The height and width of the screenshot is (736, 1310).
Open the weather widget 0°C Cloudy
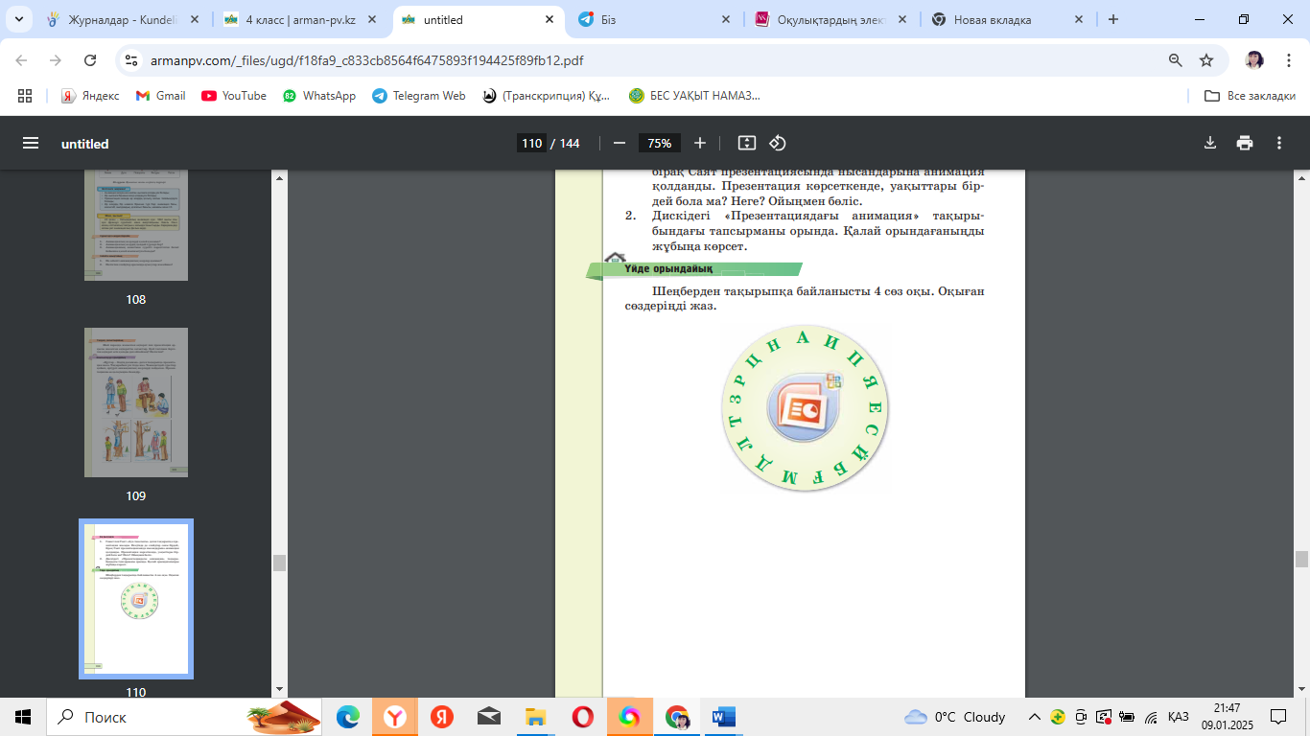[x=955, y=717]
